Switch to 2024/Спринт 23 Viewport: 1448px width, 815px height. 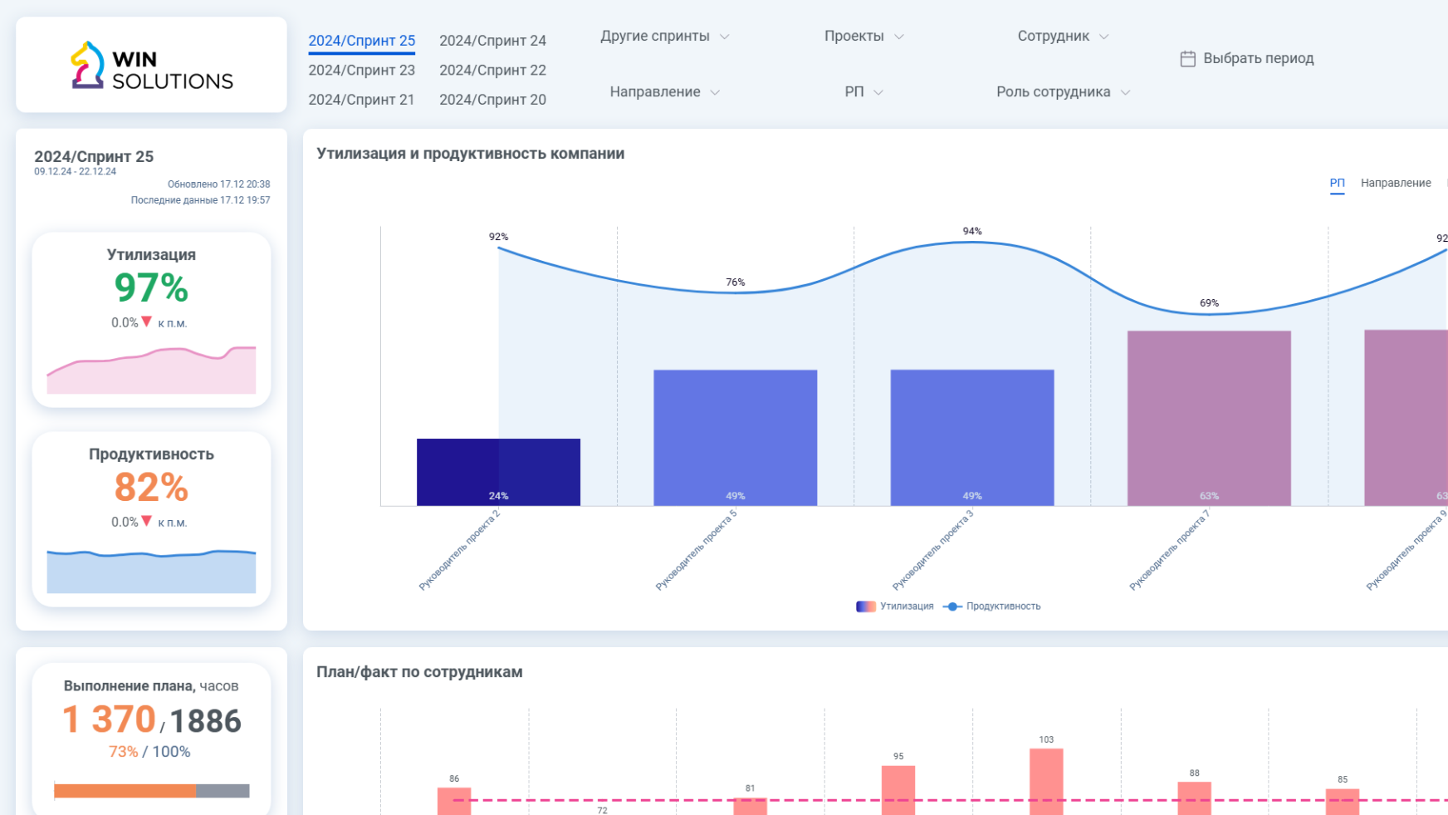coord(362,71)
